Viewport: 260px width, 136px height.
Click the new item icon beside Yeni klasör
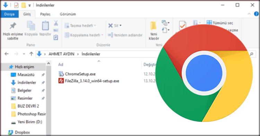point(164,23)
